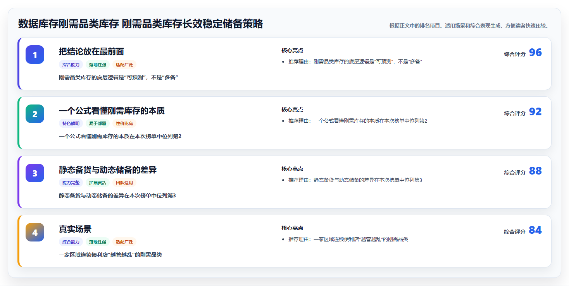569x286 pixels.
Task: Open the title 真实场景
Action: tap(75, 229)
